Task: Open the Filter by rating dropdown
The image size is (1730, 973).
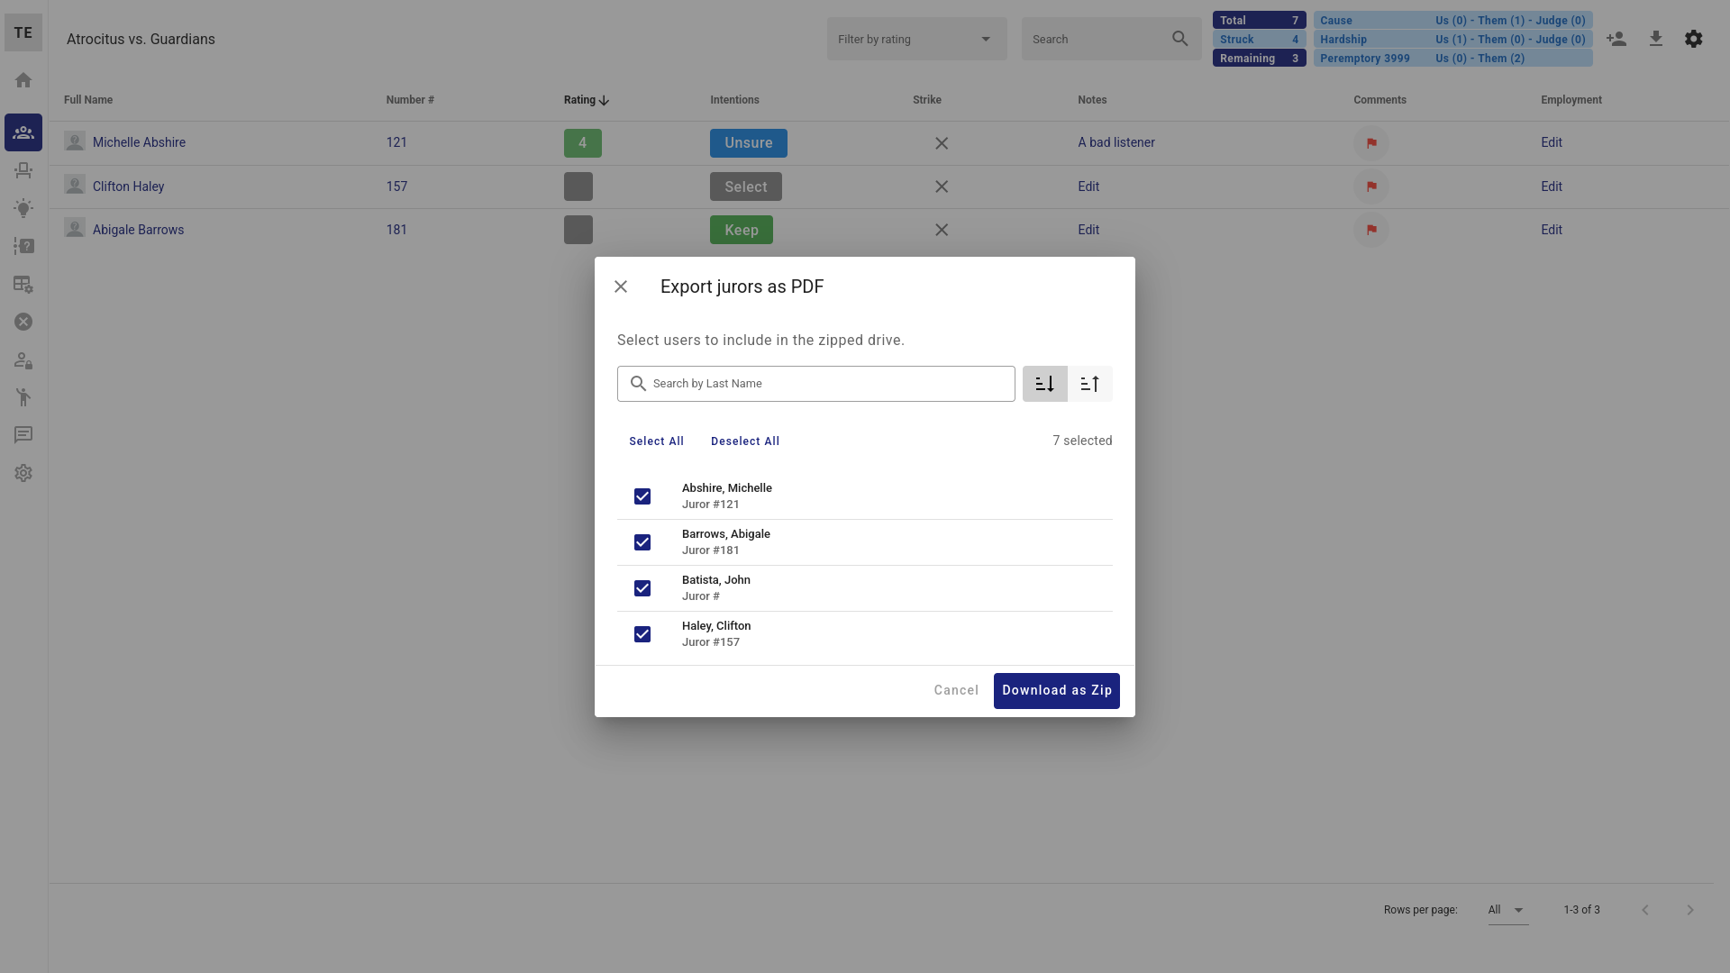Action: tap(917, 39)
